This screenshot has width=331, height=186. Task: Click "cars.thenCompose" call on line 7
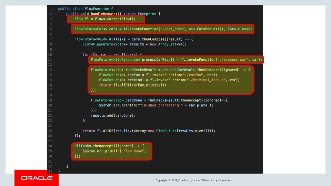click(148, 39)
